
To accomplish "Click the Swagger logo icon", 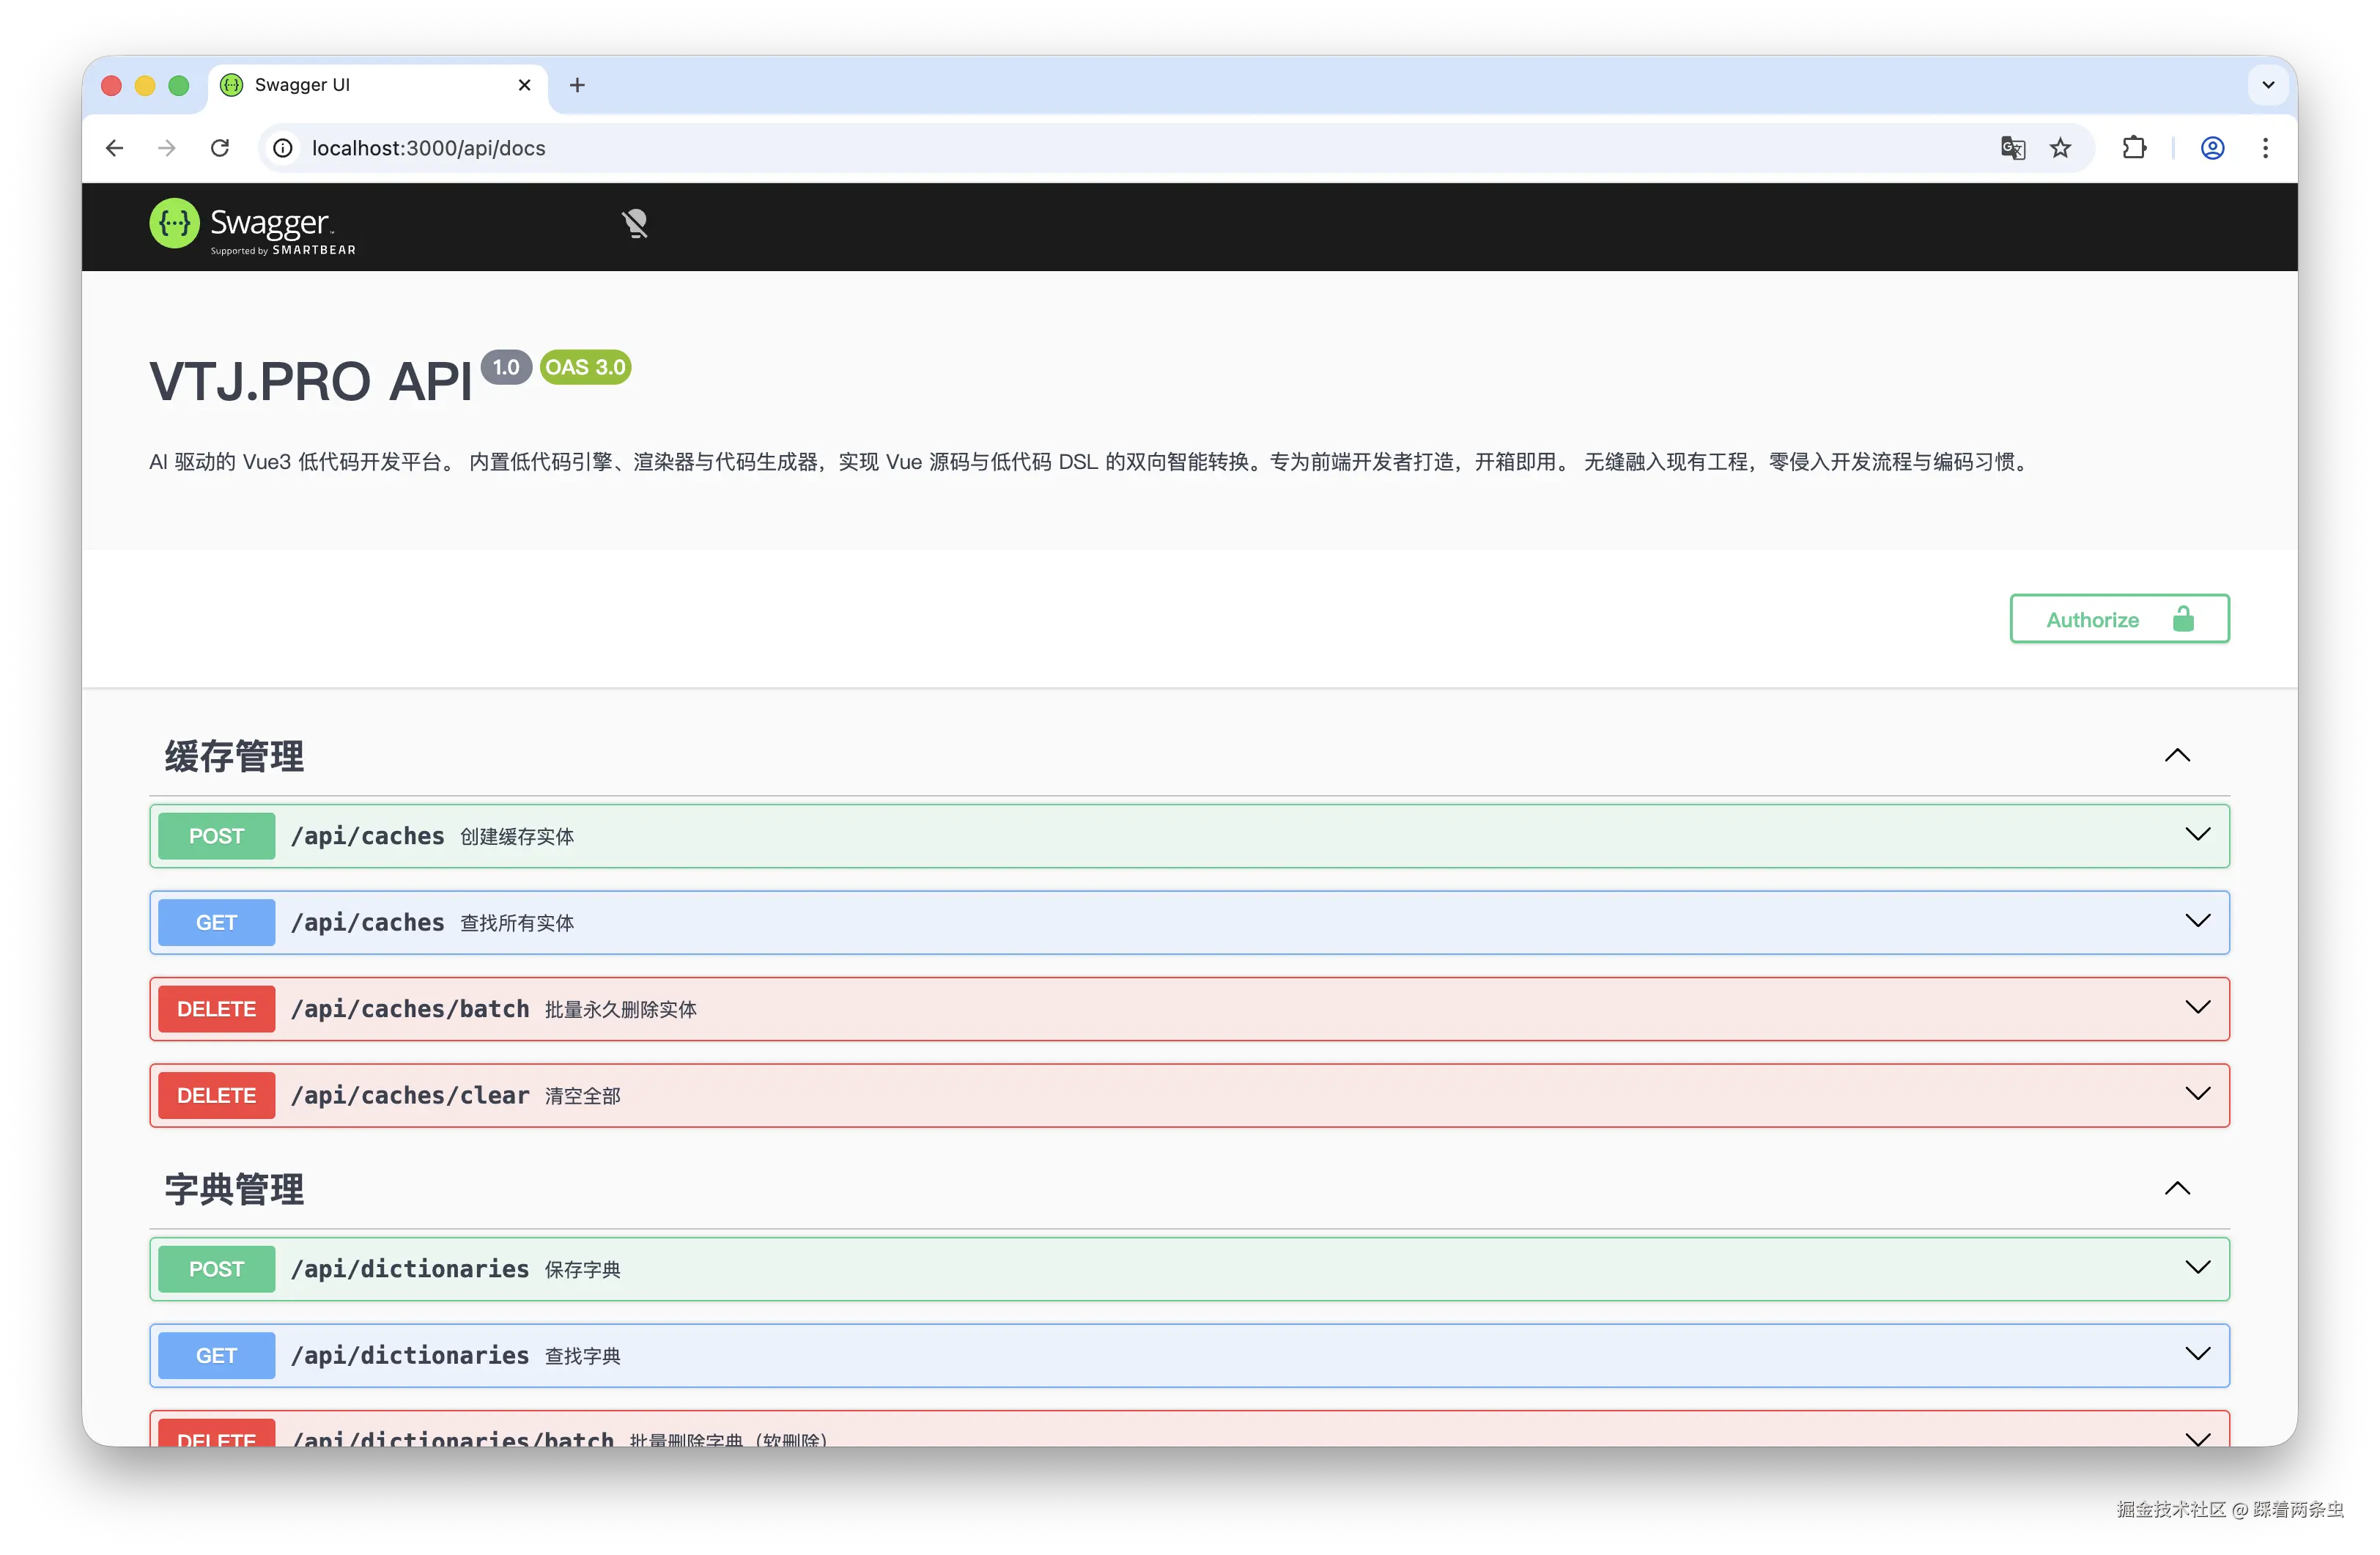I will pos(174,223).
